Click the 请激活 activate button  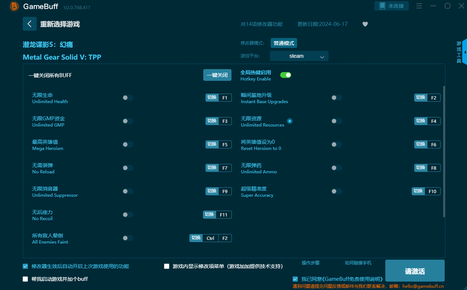[415, 271]
